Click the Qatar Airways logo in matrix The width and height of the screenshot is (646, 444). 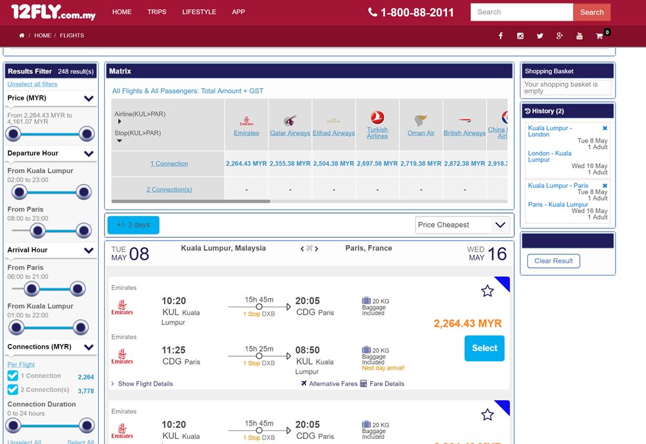(290, 120)
